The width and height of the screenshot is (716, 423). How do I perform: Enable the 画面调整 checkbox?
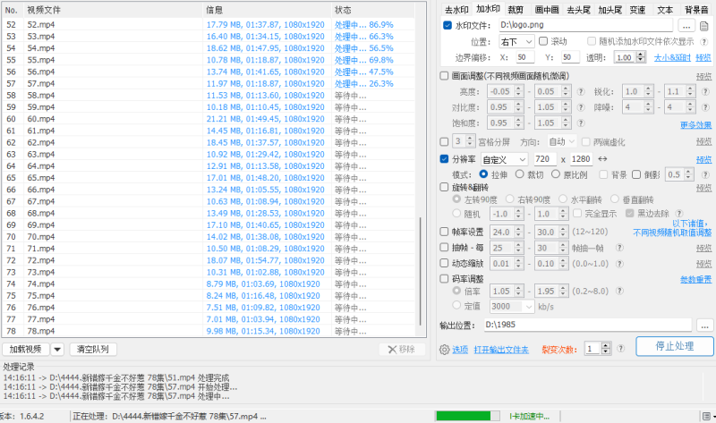point(446,76)
